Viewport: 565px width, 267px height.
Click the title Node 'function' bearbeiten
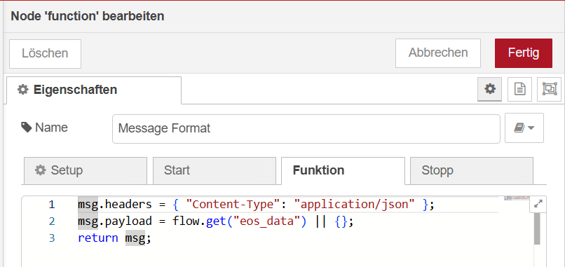click(x=88, y=16)
